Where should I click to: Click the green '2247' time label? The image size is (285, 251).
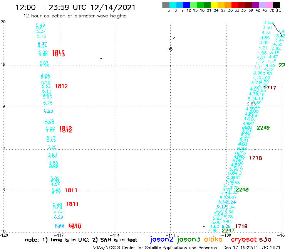pos(228,231)
